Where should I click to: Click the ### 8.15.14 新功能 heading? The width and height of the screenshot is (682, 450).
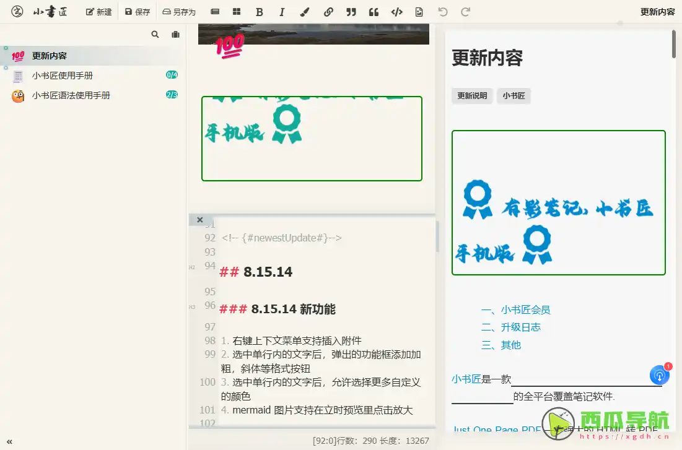[x=278, y=309]
